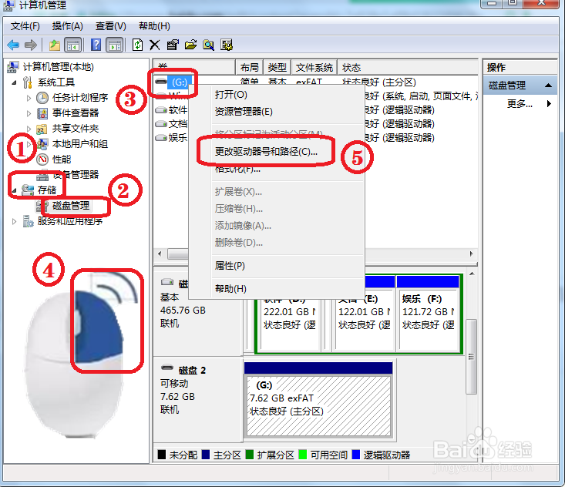
Task: Select 本地用户和组 in the tree
Action: click(x=80, y=144)
